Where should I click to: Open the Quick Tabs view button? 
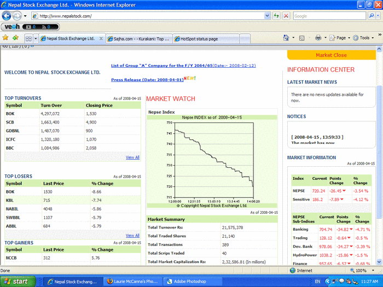point(28,39)
